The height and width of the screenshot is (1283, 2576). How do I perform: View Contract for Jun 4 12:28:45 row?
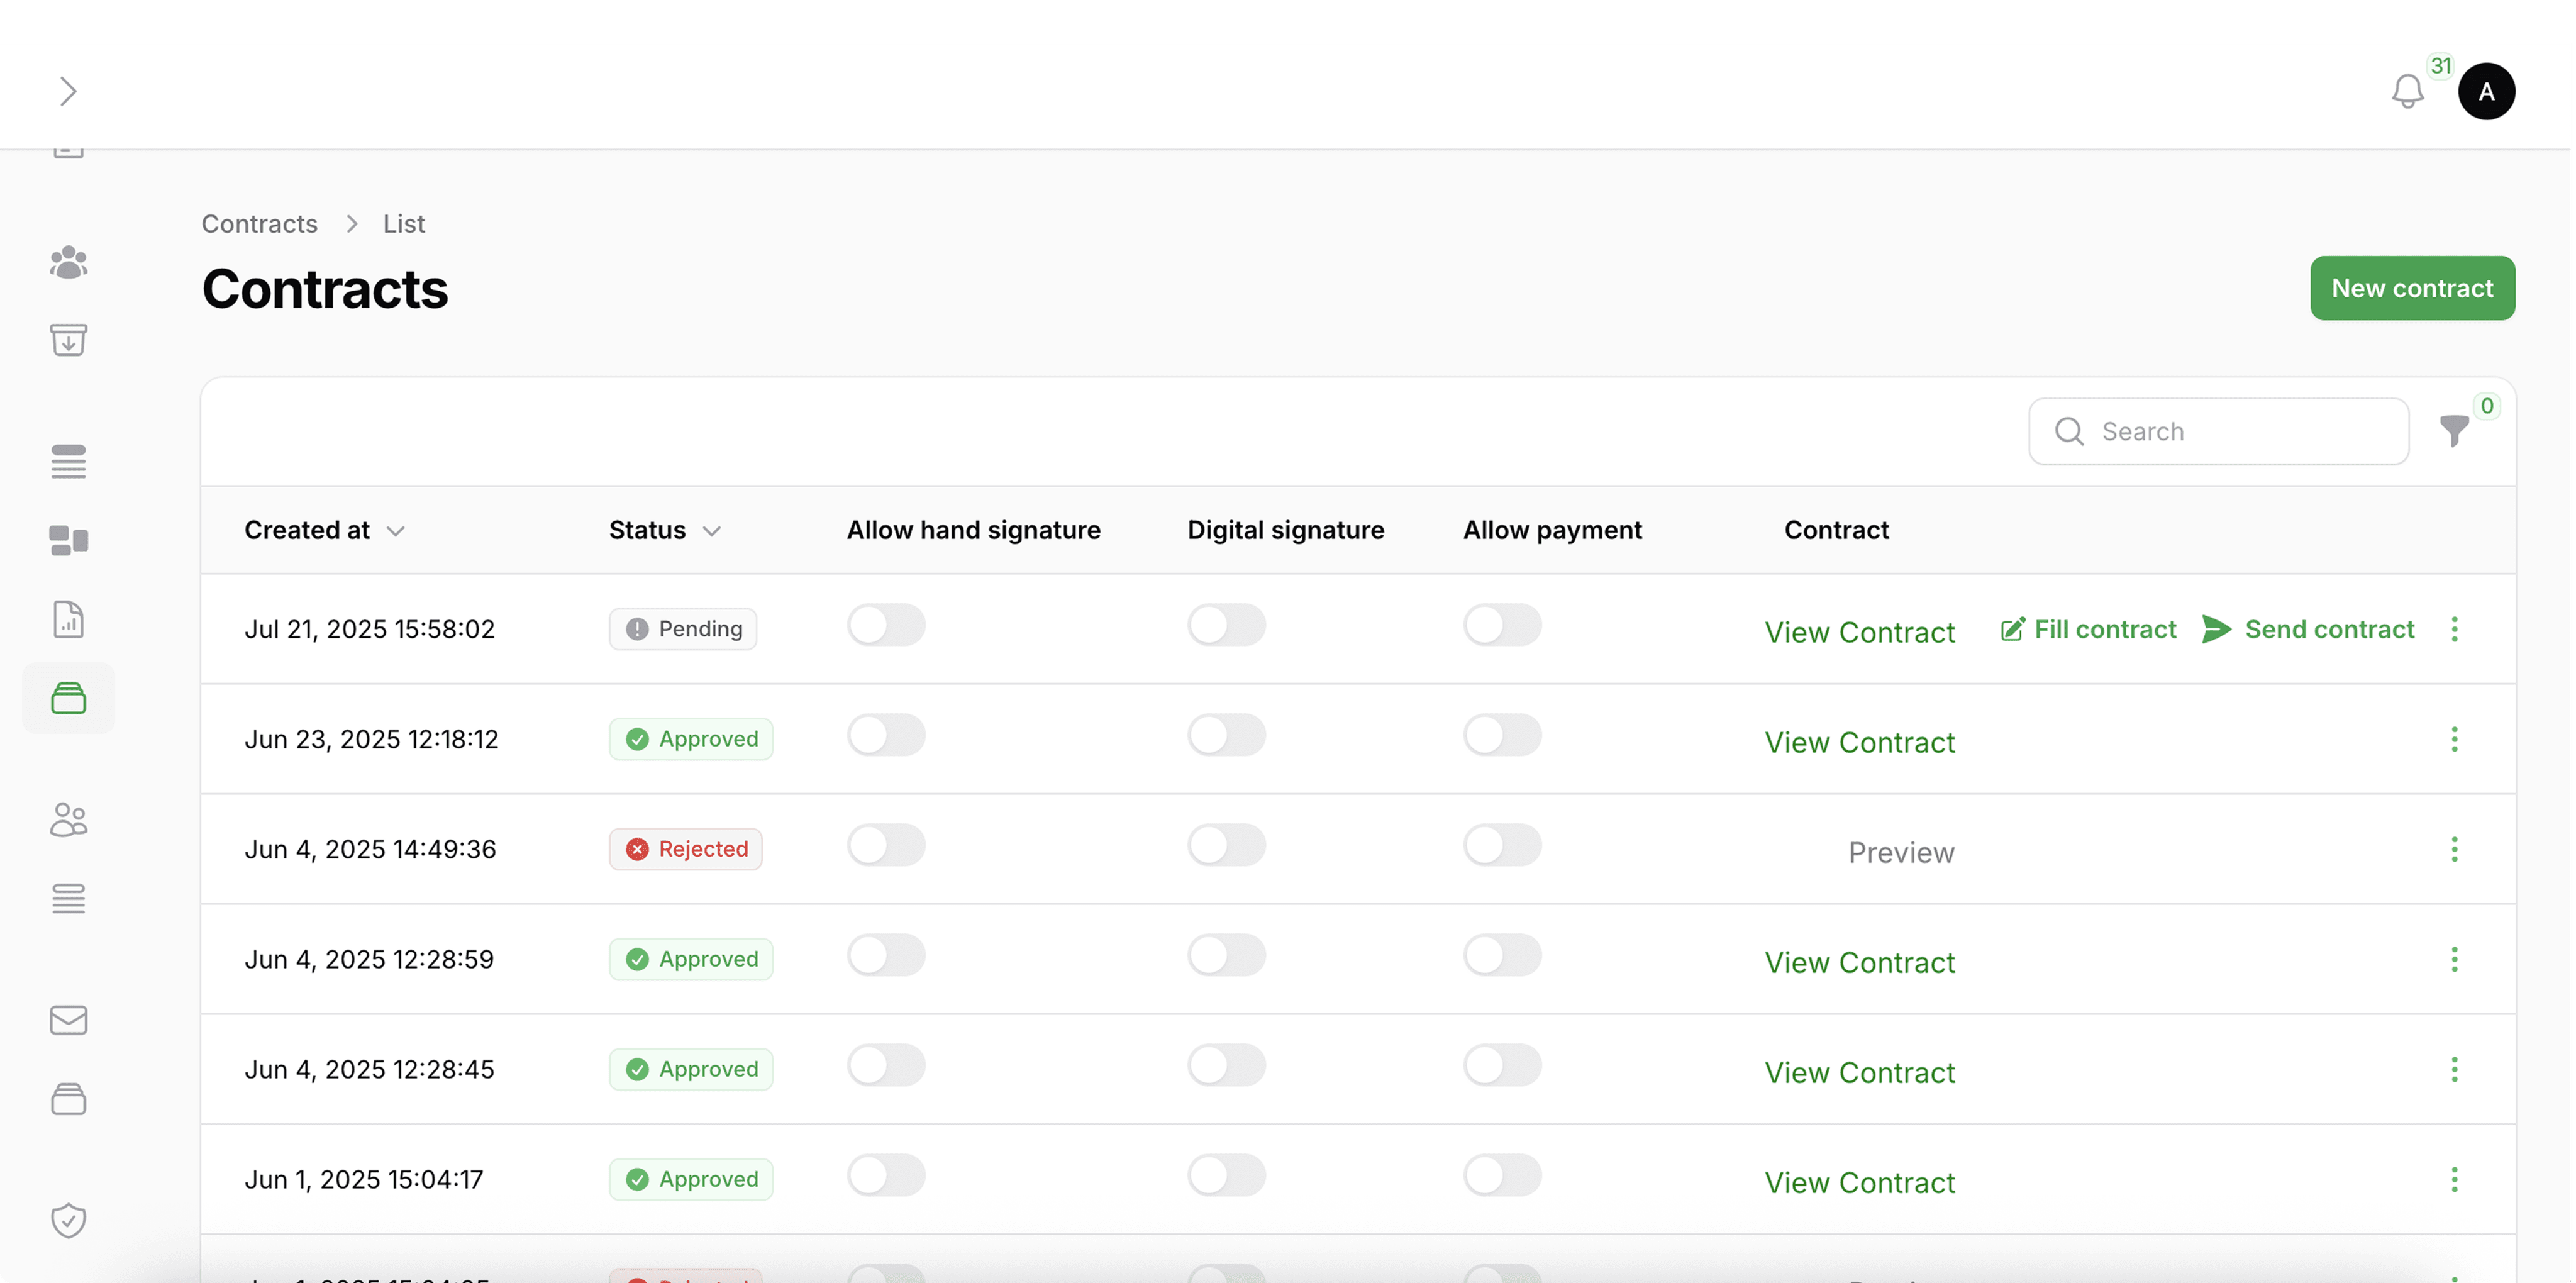1859,1072
